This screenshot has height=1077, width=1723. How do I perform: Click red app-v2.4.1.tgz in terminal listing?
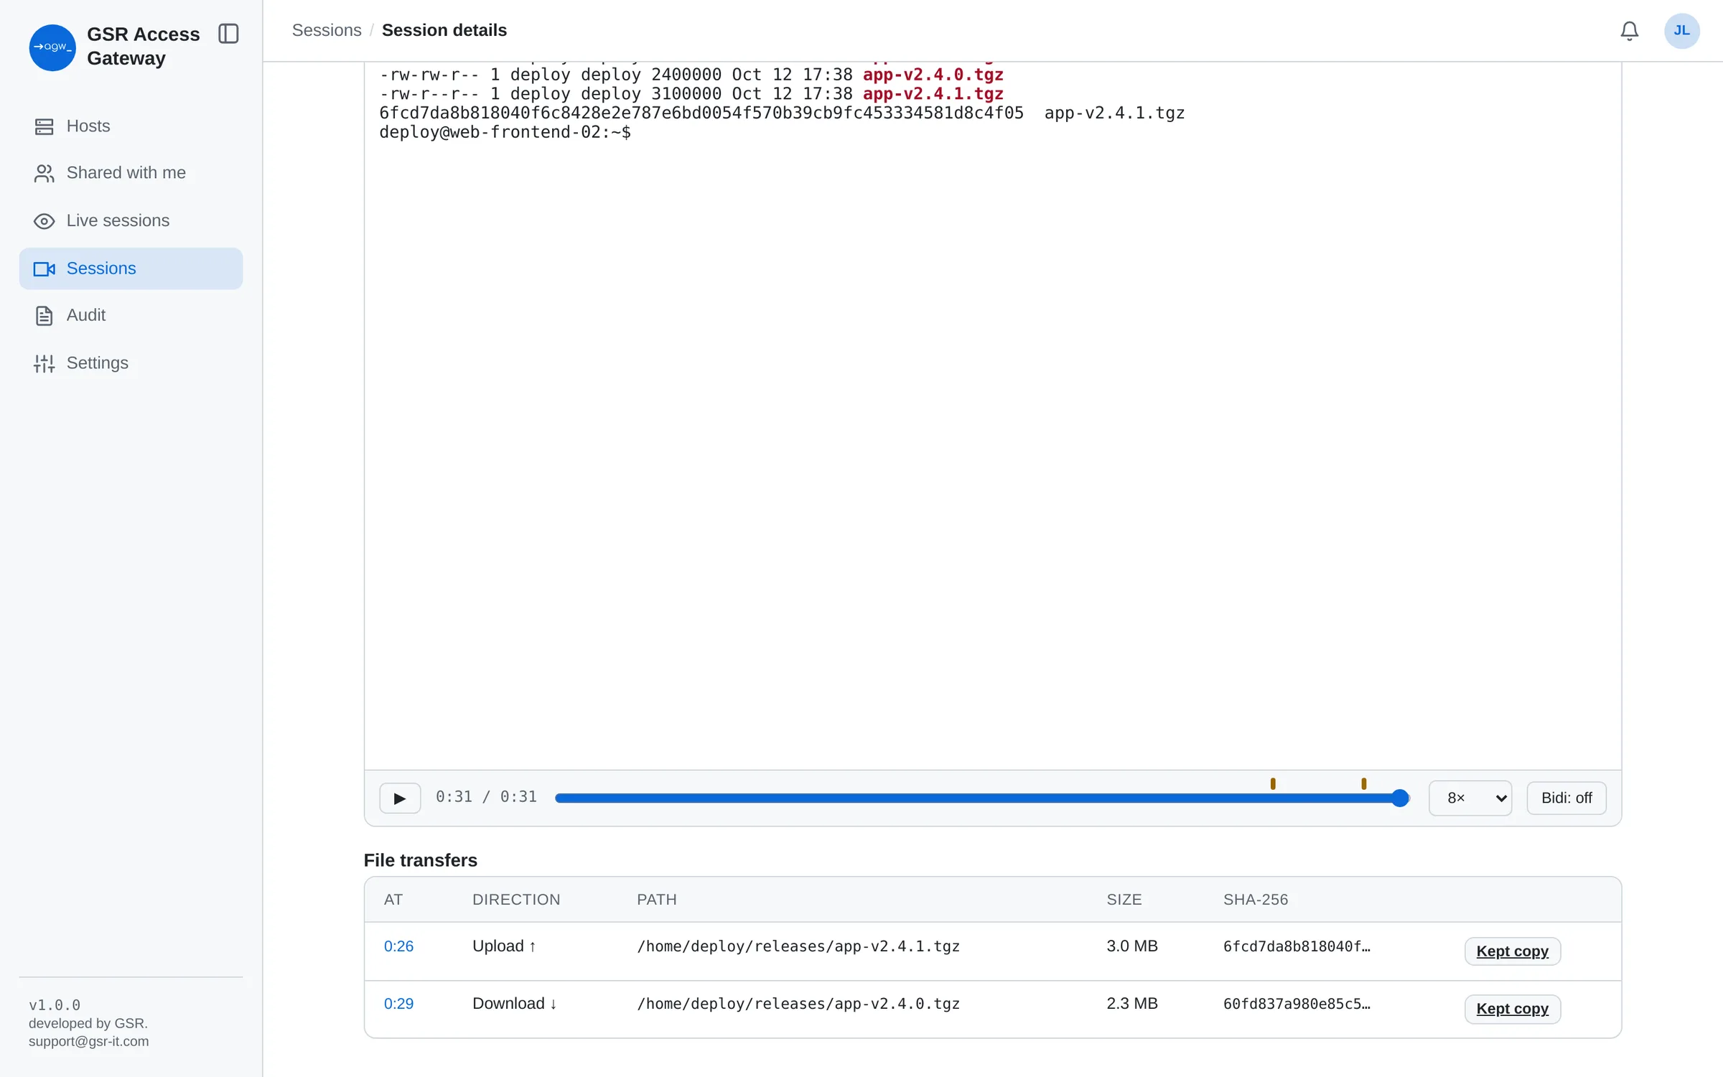[x=933, y=94]
